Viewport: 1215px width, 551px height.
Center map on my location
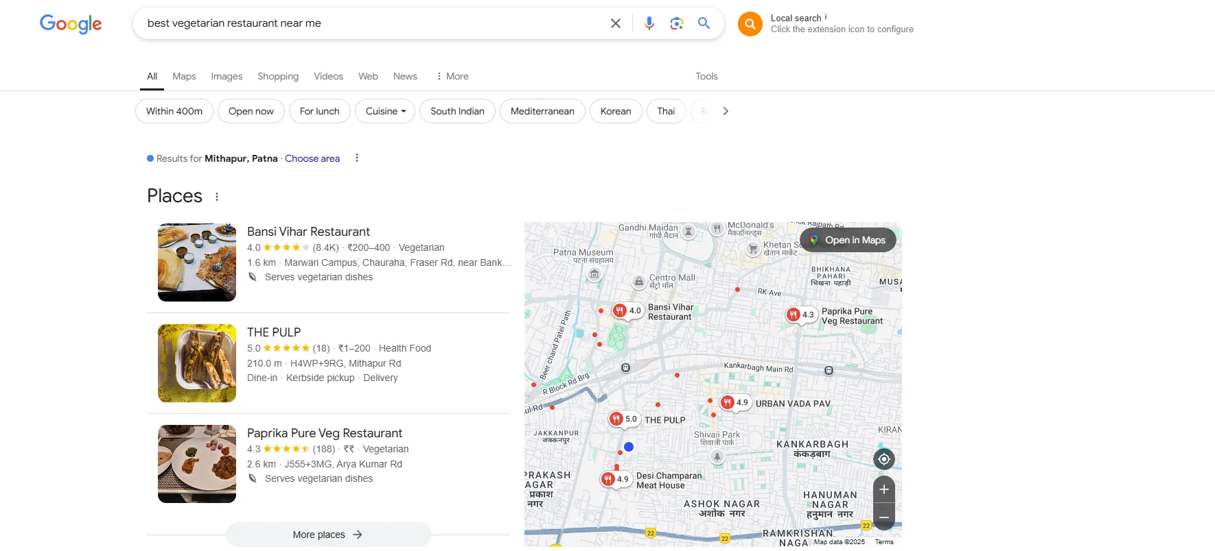point(884,459)
